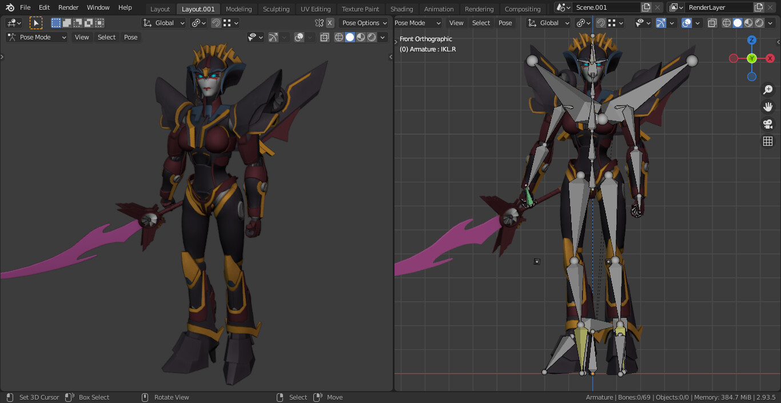Click the camera view icon near navigation gizmo

768,123
